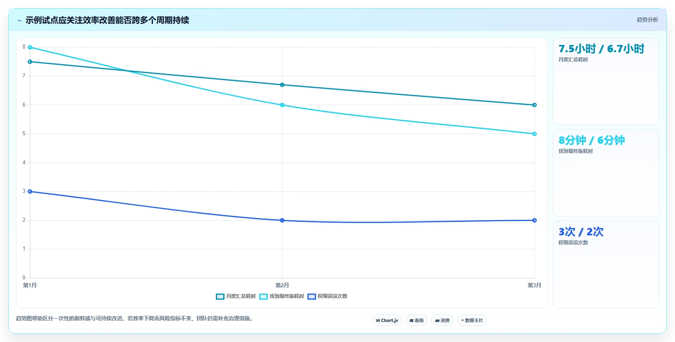Screen dimensions: 675x342
Task: Click the 权限误设次数 card caption
Action: point(573,243)
